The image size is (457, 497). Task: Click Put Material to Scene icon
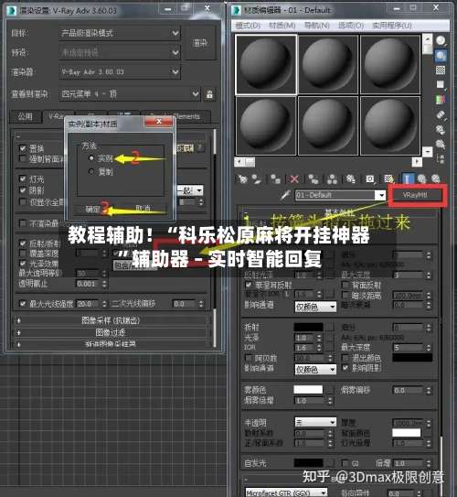click(x=257, y=178)
